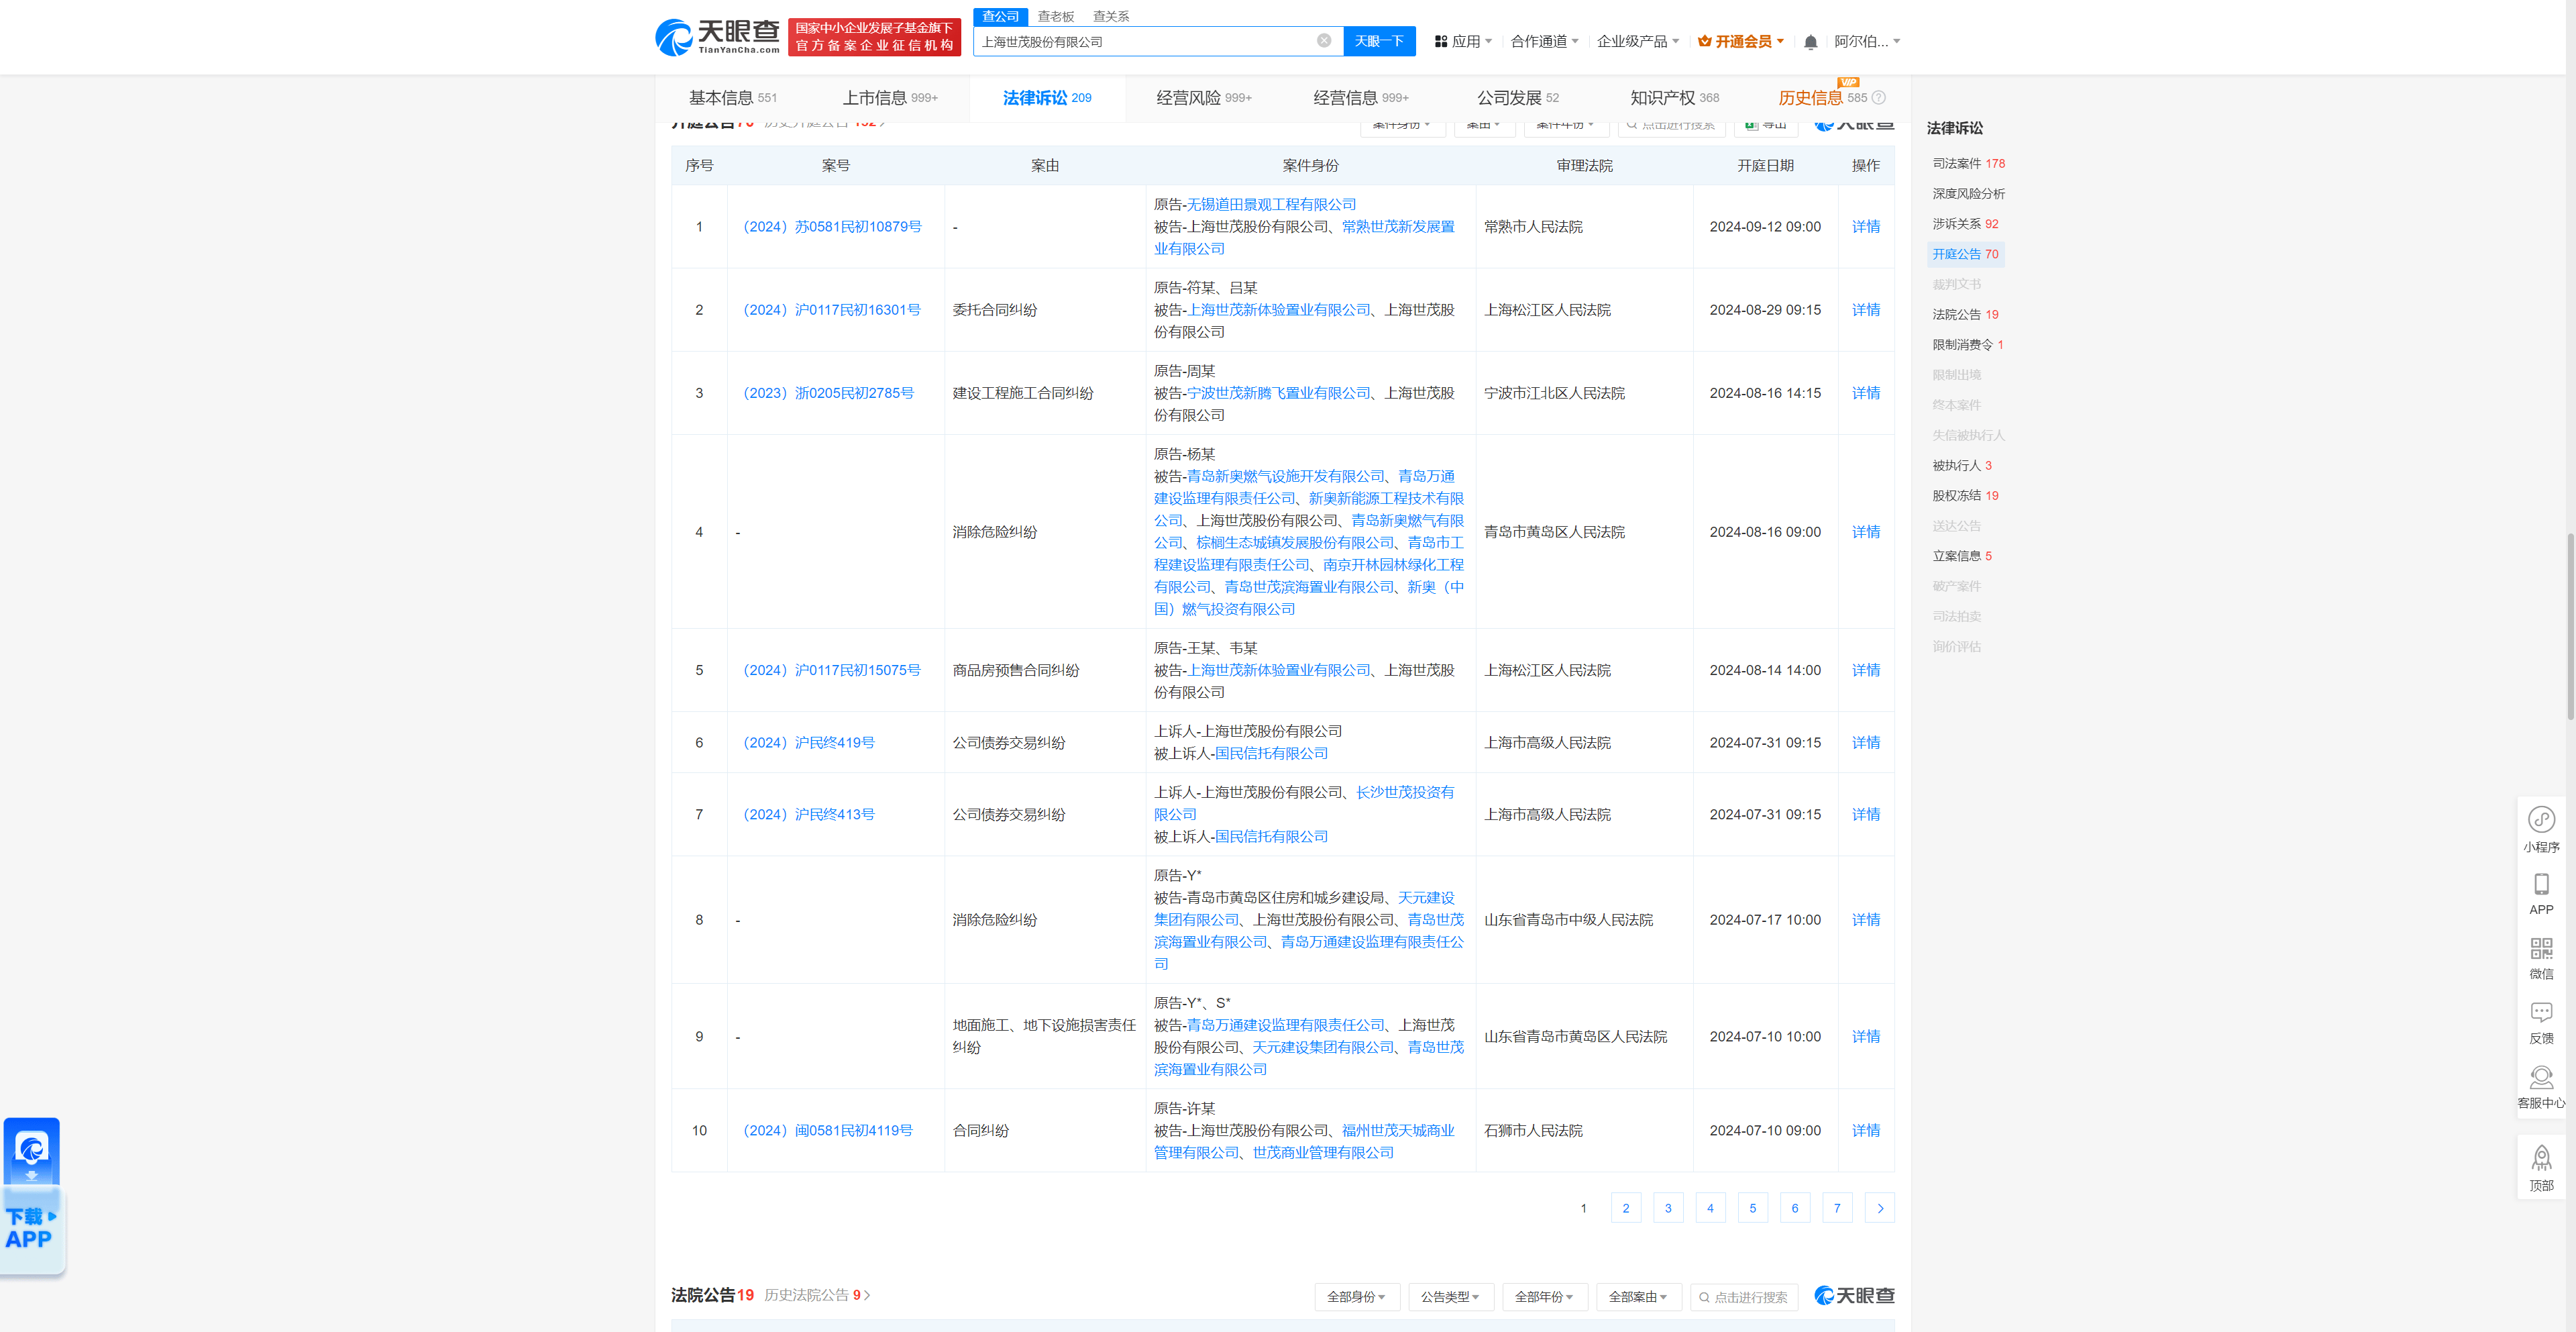Image resolution: width=2576 pixels, height=1332 pixels.
Task: Show the 微信 QR code shortcut
Action: tap(2541, 958)
